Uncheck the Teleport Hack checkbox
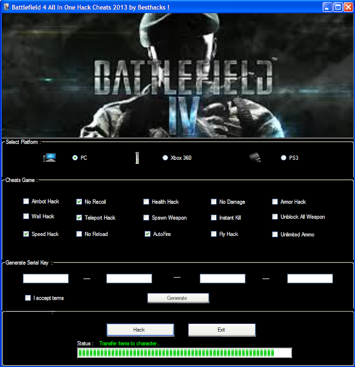Screen dimensions: 355x367 point(79,218)
